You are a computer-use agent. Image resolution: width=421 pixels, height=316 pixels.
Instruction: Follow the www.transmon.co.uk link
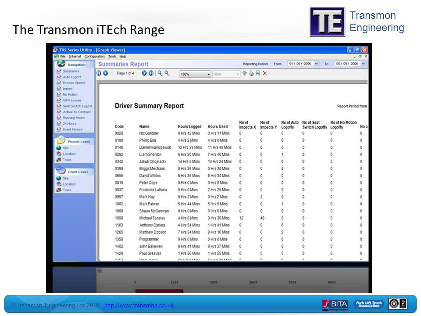(139, 305)
